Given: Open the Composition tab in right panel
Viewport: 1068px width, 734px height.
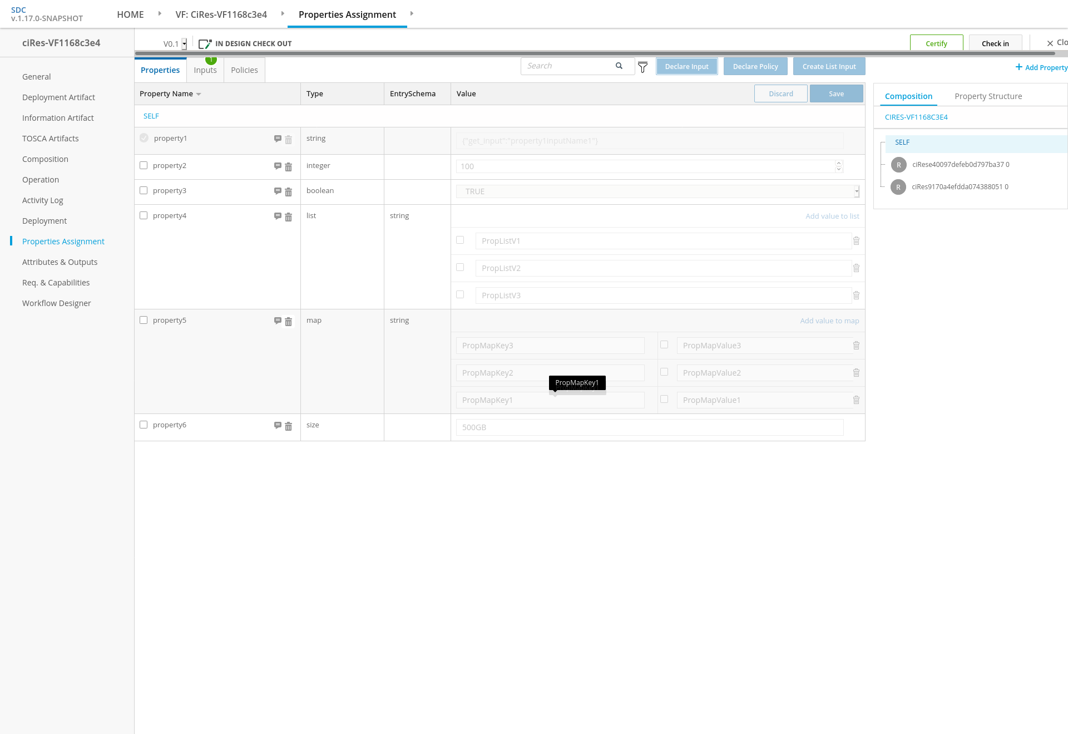Looking at the screenshot, I should 908,96.
